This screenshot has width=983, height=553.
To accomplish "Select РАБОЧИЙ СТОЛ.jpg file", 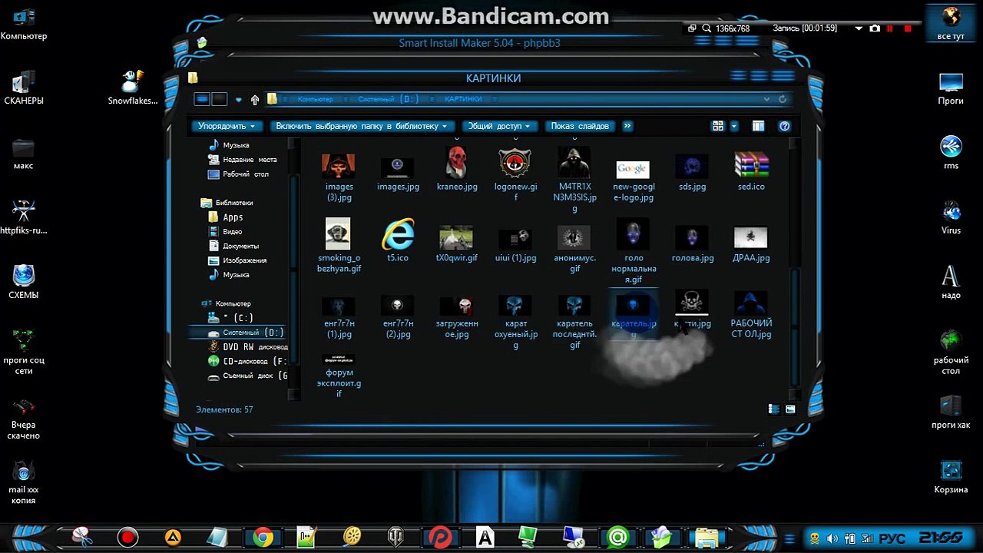I will pos(751,315).
